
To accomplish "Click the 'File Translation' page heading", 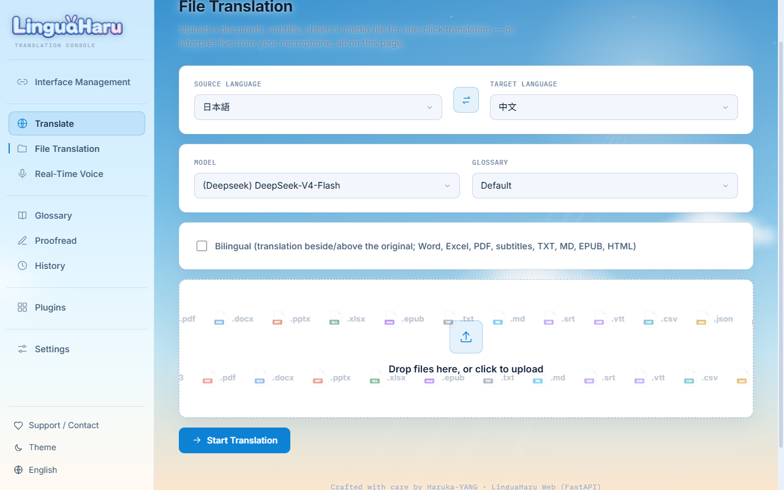I will pos(236,7).
